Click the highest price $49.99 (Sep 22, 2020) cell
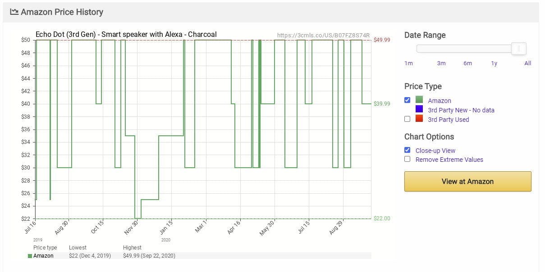This screenshot has width=545, height=272. pyautogui.click(x=149, y=256)
